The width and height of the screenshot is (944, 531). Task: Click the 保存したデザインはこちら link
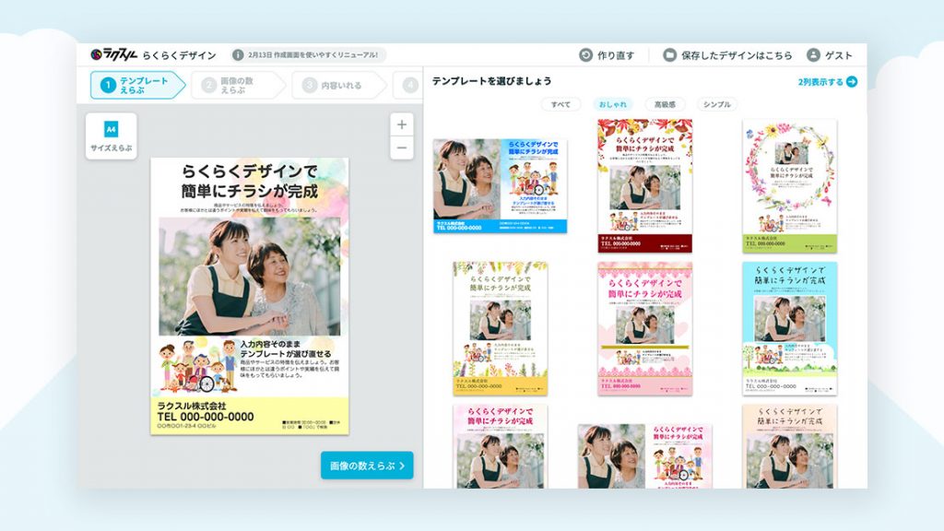[x=737, y=55]
